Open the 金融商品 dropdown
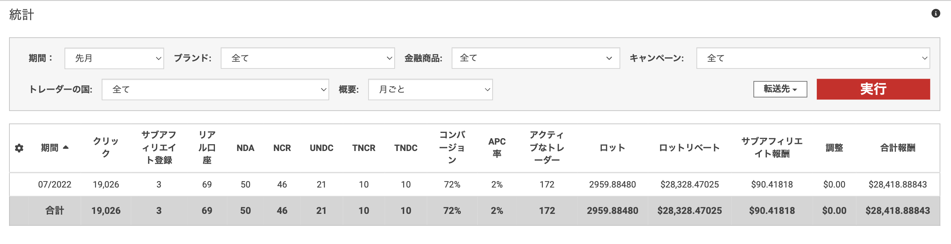Image resolution: width=951 pixels, height=244 pixels. click(535, 58)
